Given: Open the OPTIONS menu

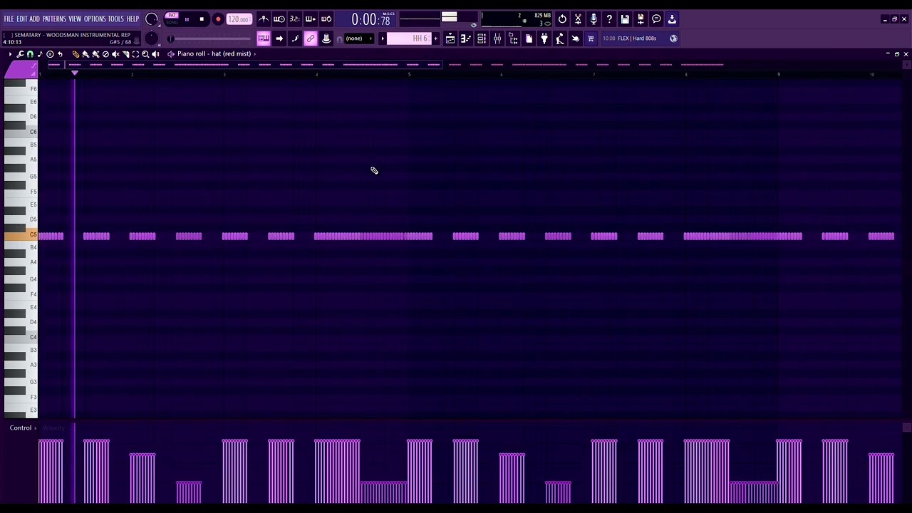Looking at the screenshot, I should point(95,19).
